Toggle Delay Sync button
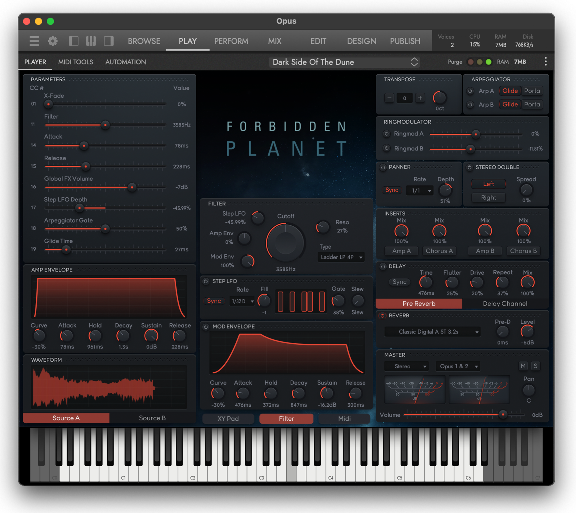This screenshot has height=513, width=576. pyautogui.click(x=399, y=282)
